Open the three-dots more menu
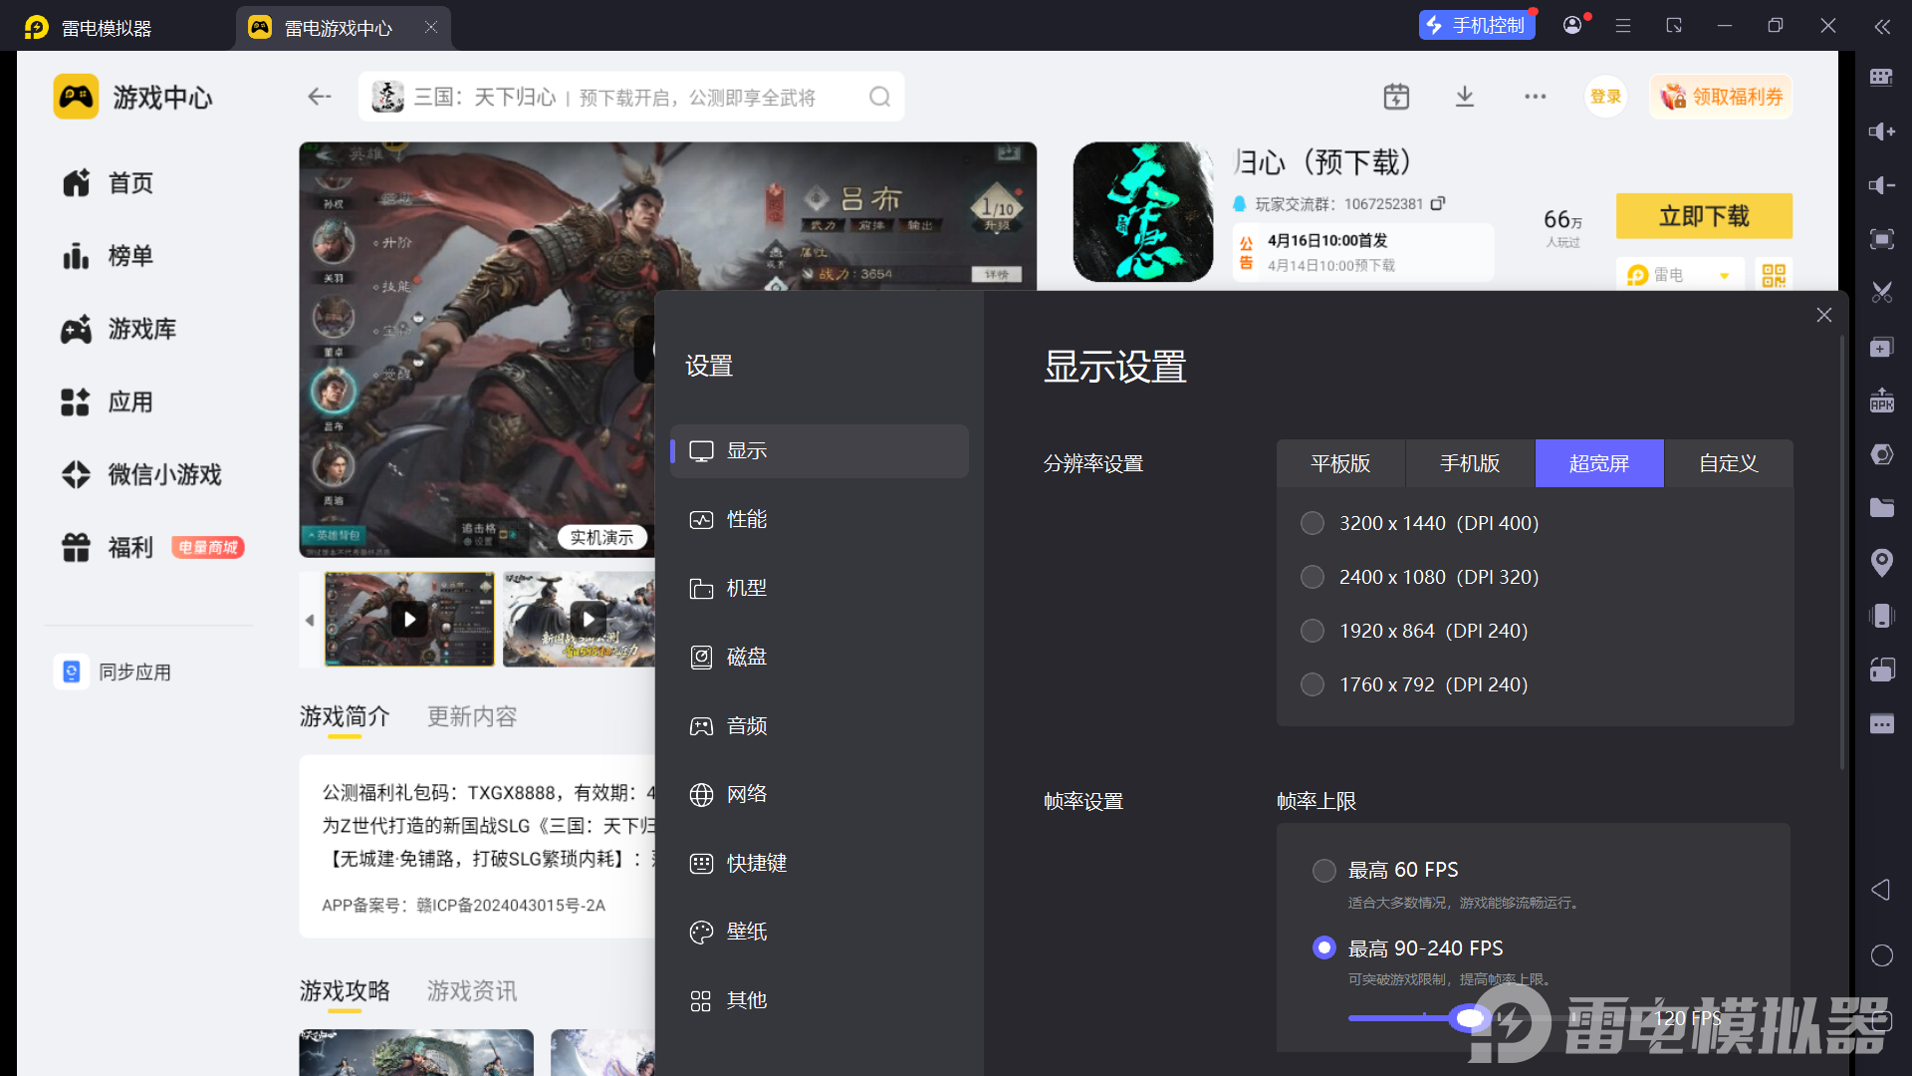 (1535, 97)
